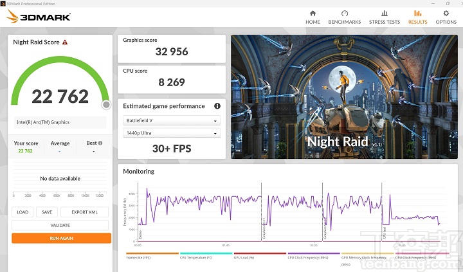Viewport: 463px width, 272px height.
Task: Click the orange RUN AGAIN button
Action: pyautogui.click(x=62, y=238)
